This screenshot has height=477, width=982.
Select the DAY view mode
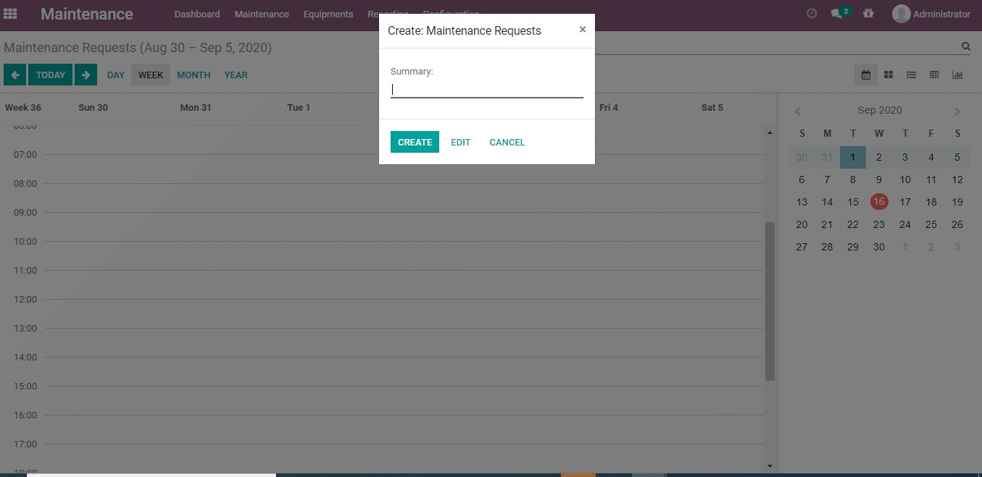pos(115,75)
